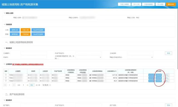Click first blue button in the 1,677.66 row
This screenshot has height=107, width=178.
(151, 75)
